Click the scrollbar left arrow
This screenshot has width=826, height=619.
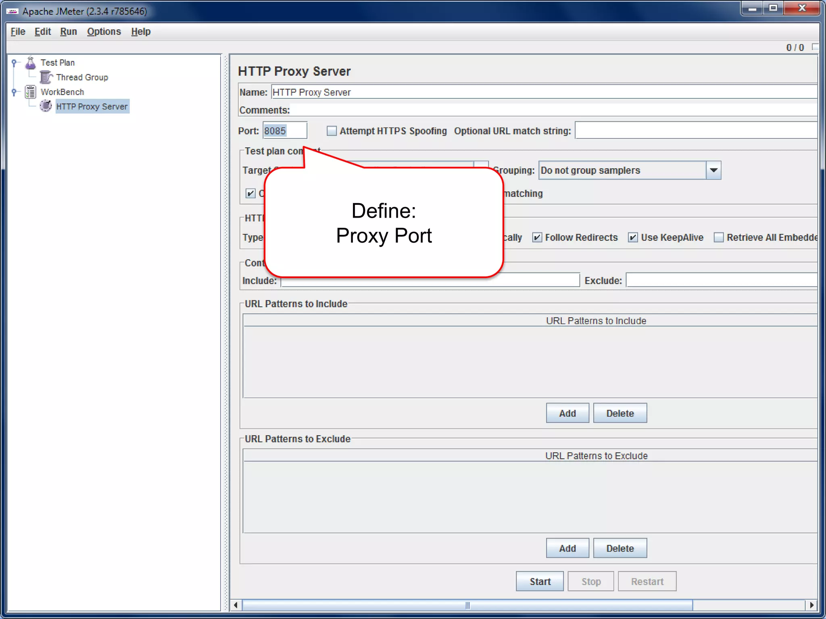236,605
